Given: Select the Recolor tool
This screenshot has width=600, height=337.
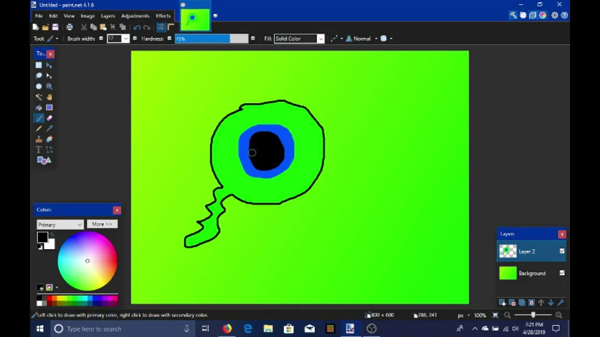Looking at the screenshot, I should coord(49,139).
